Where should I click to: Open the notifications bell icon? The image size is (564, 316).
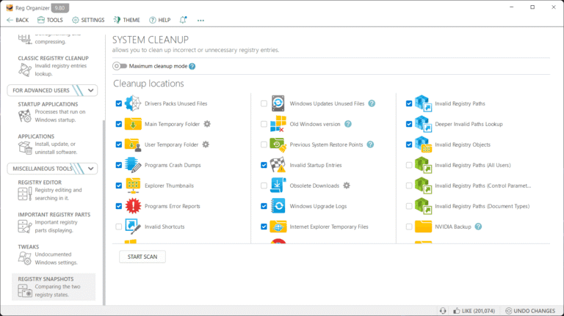click(183, 20)
